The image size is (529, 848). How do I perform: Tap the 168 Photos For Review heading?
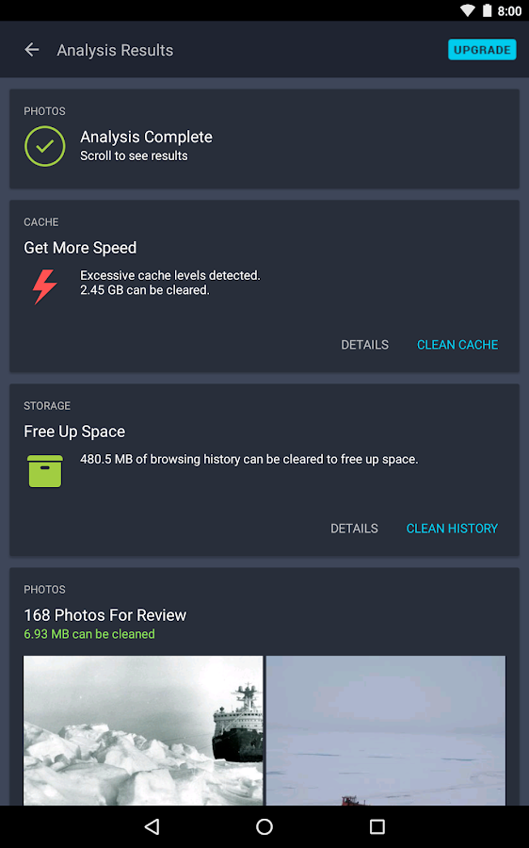pos(104,615)
